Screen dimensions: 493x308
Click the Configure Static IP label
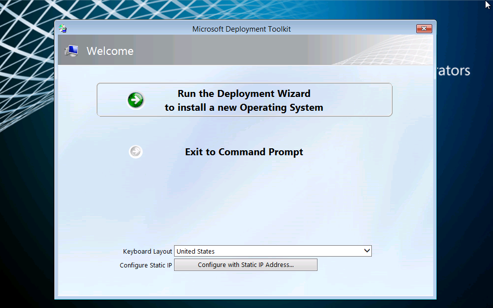click(145, 265)
